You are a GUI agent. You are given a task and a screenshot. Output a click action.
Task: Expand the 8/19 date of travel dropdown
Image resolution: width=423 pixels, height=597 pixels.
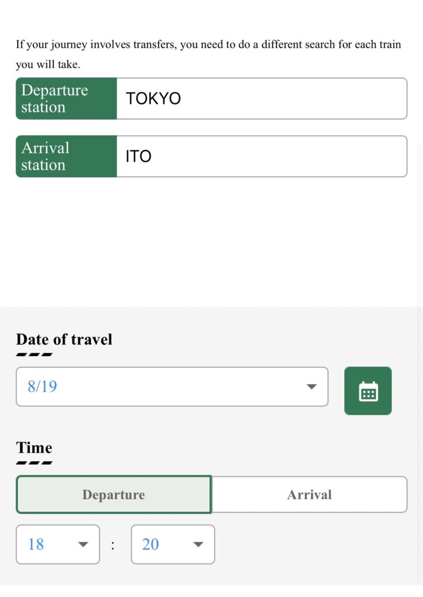tap(172, 387)
